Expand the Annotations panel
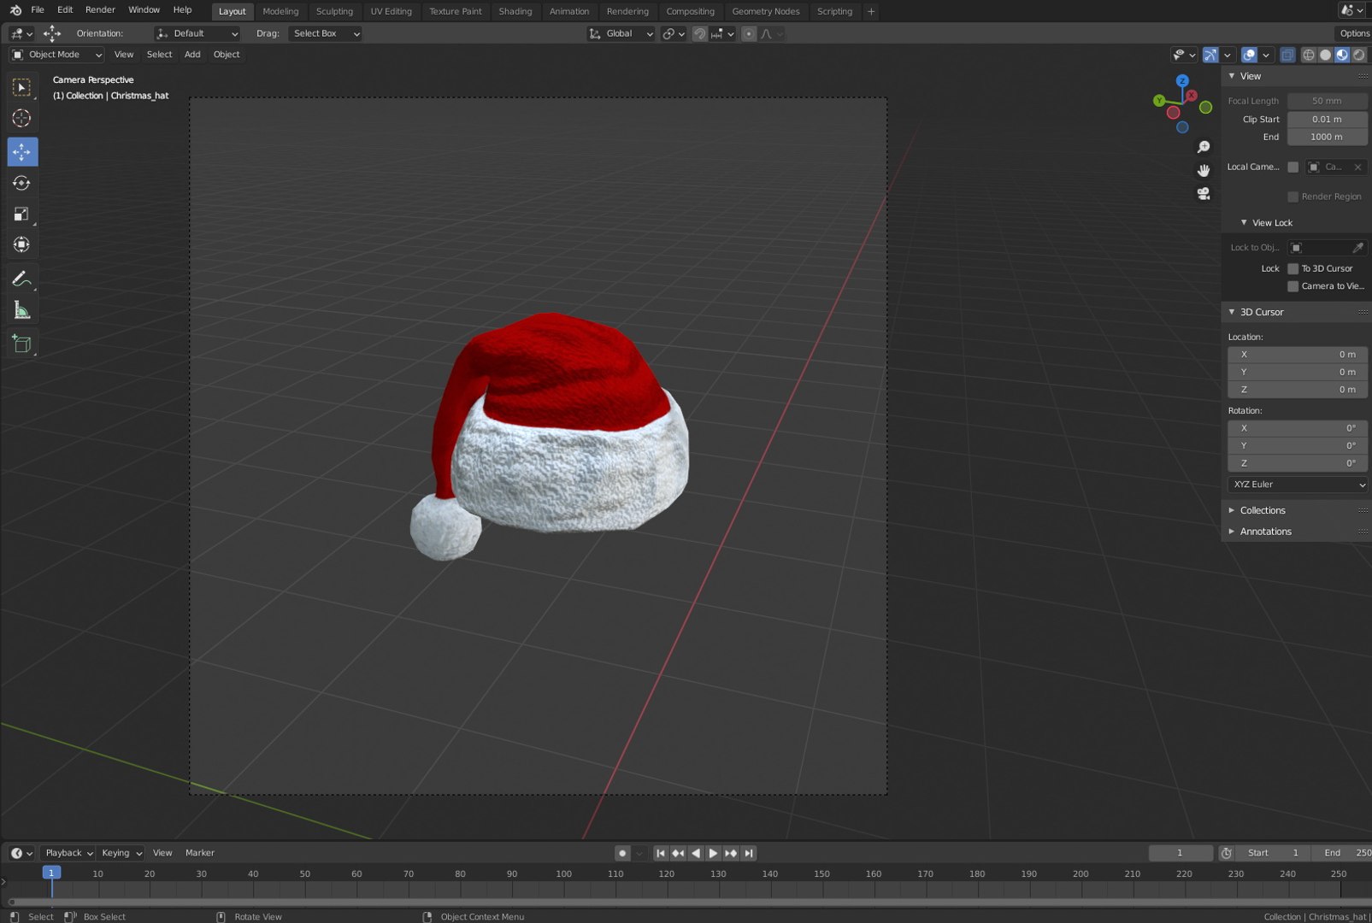This screenshot has width=1372, height=923. pos(1265,532)
